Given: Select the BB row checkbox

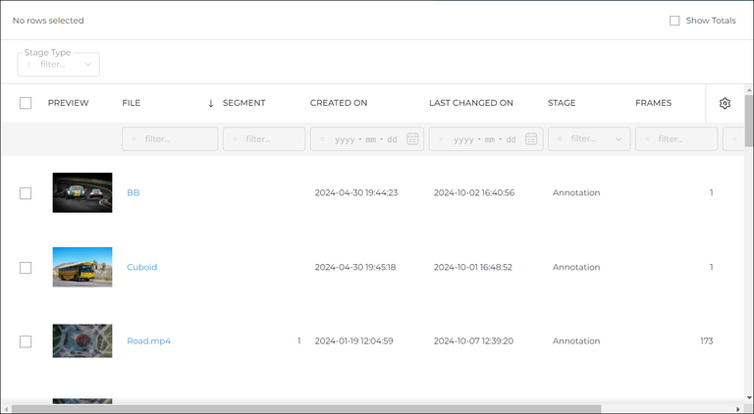Looking at the screenshot, I should point(26,193).
